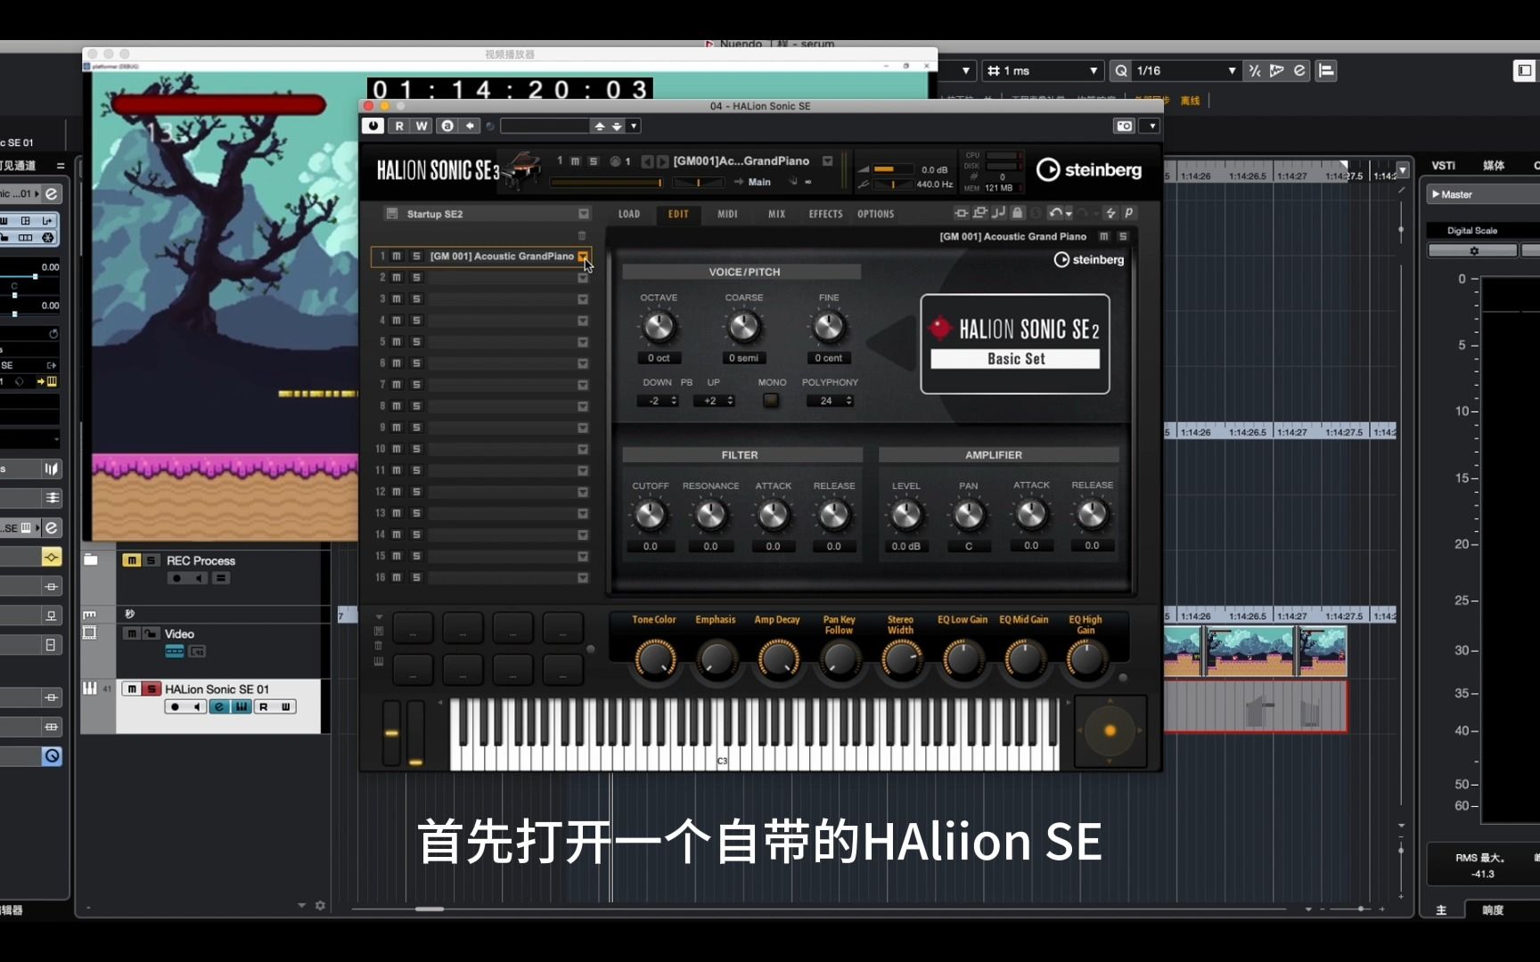1540x962 pixels.
Task: Expand the Master meter section
Action: [1436, 194]
